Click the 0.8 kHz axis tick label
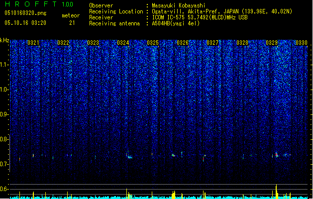This screenshot has width=313, height=199. click(4, 139)
